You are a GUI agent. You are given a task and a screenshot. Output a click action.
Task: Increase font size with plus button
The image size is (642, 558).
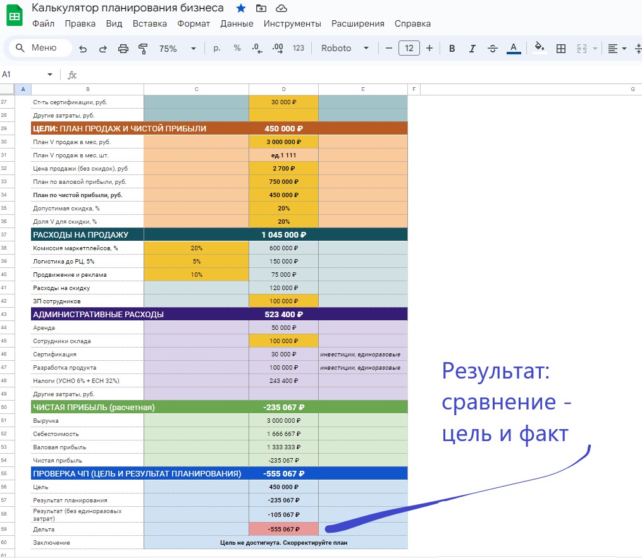429,48
